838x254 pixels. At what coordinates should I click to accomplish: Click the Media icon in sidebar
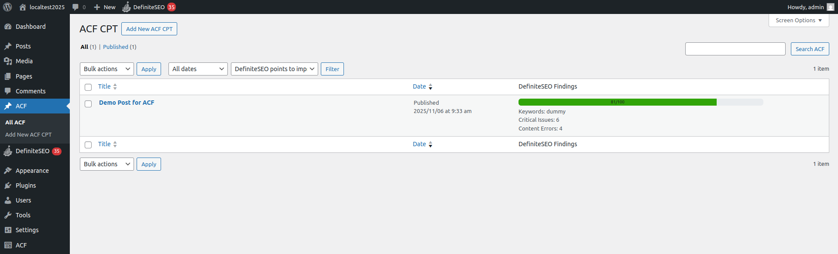click(x=8, y=61)
